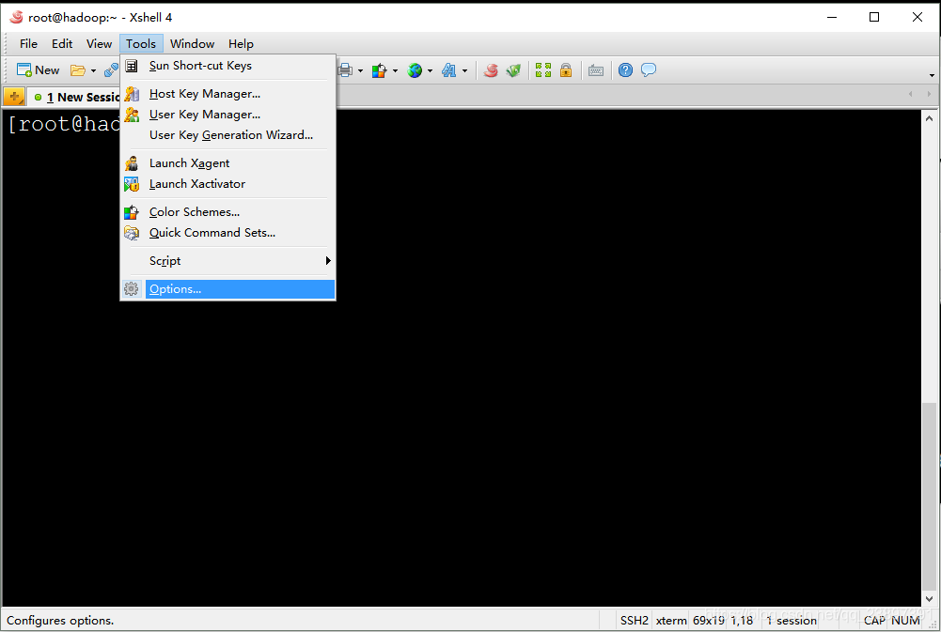Viewport: 941px width, 632px height.
Task: Click the terminal scrollbar up arrow
Action: click(929, 118)
